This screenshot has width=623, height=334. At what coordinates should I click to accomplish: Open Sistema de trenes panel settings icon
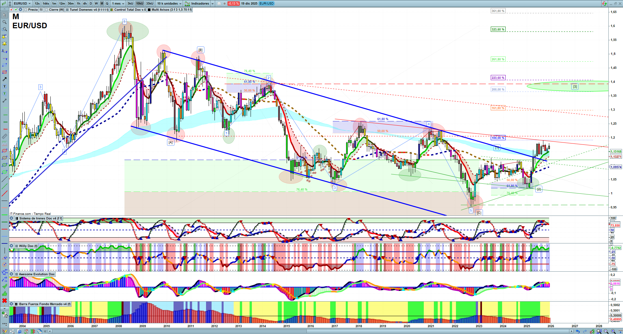11,218
